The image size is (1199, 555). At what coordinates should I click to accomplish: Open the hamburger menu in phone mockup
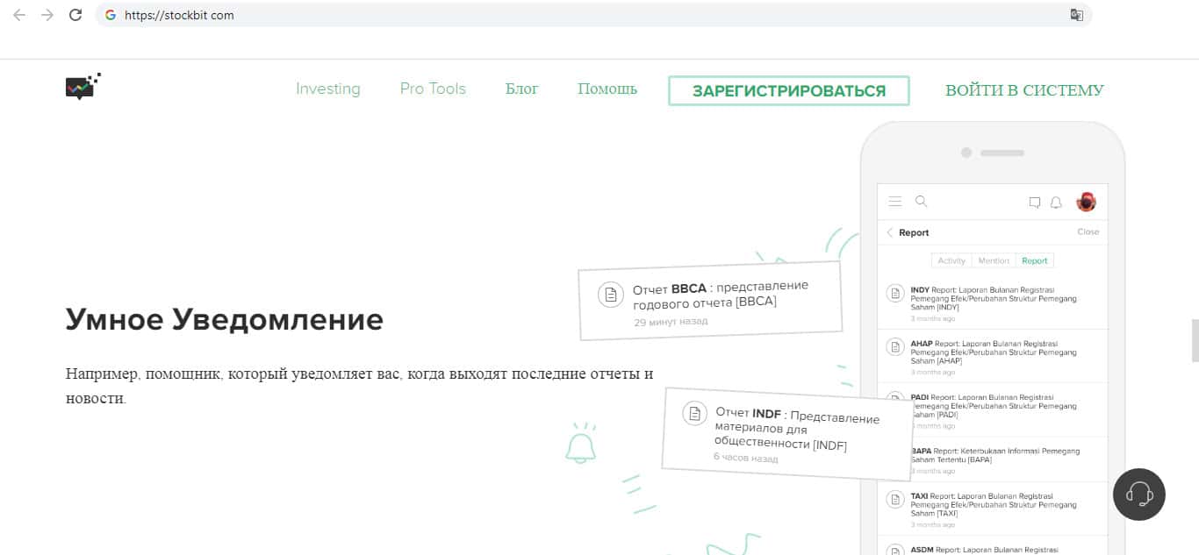(895, 202)
